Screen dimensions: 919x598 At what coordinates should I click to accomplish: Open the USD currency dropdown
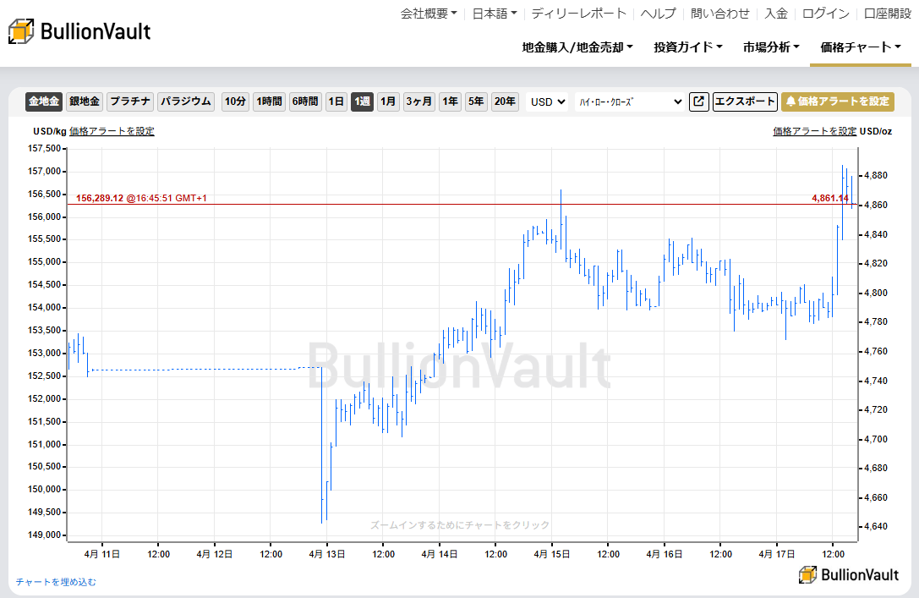click(x=546, y=101)
